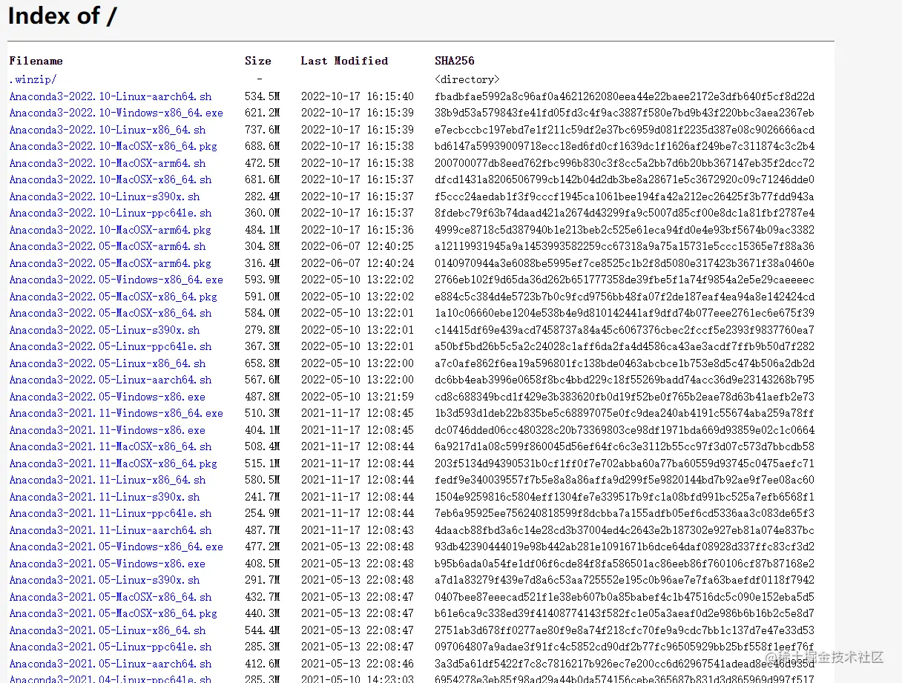Click Anaconda3-2022.10-Linux-ppc64le.sh link
902x683 pixels.
coord(111,213)
